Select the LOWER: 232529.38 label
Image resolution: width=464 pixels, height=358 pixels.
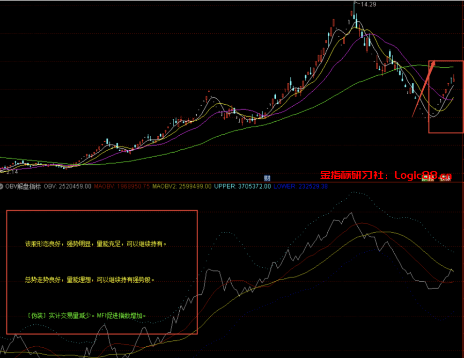pos(299,185)
